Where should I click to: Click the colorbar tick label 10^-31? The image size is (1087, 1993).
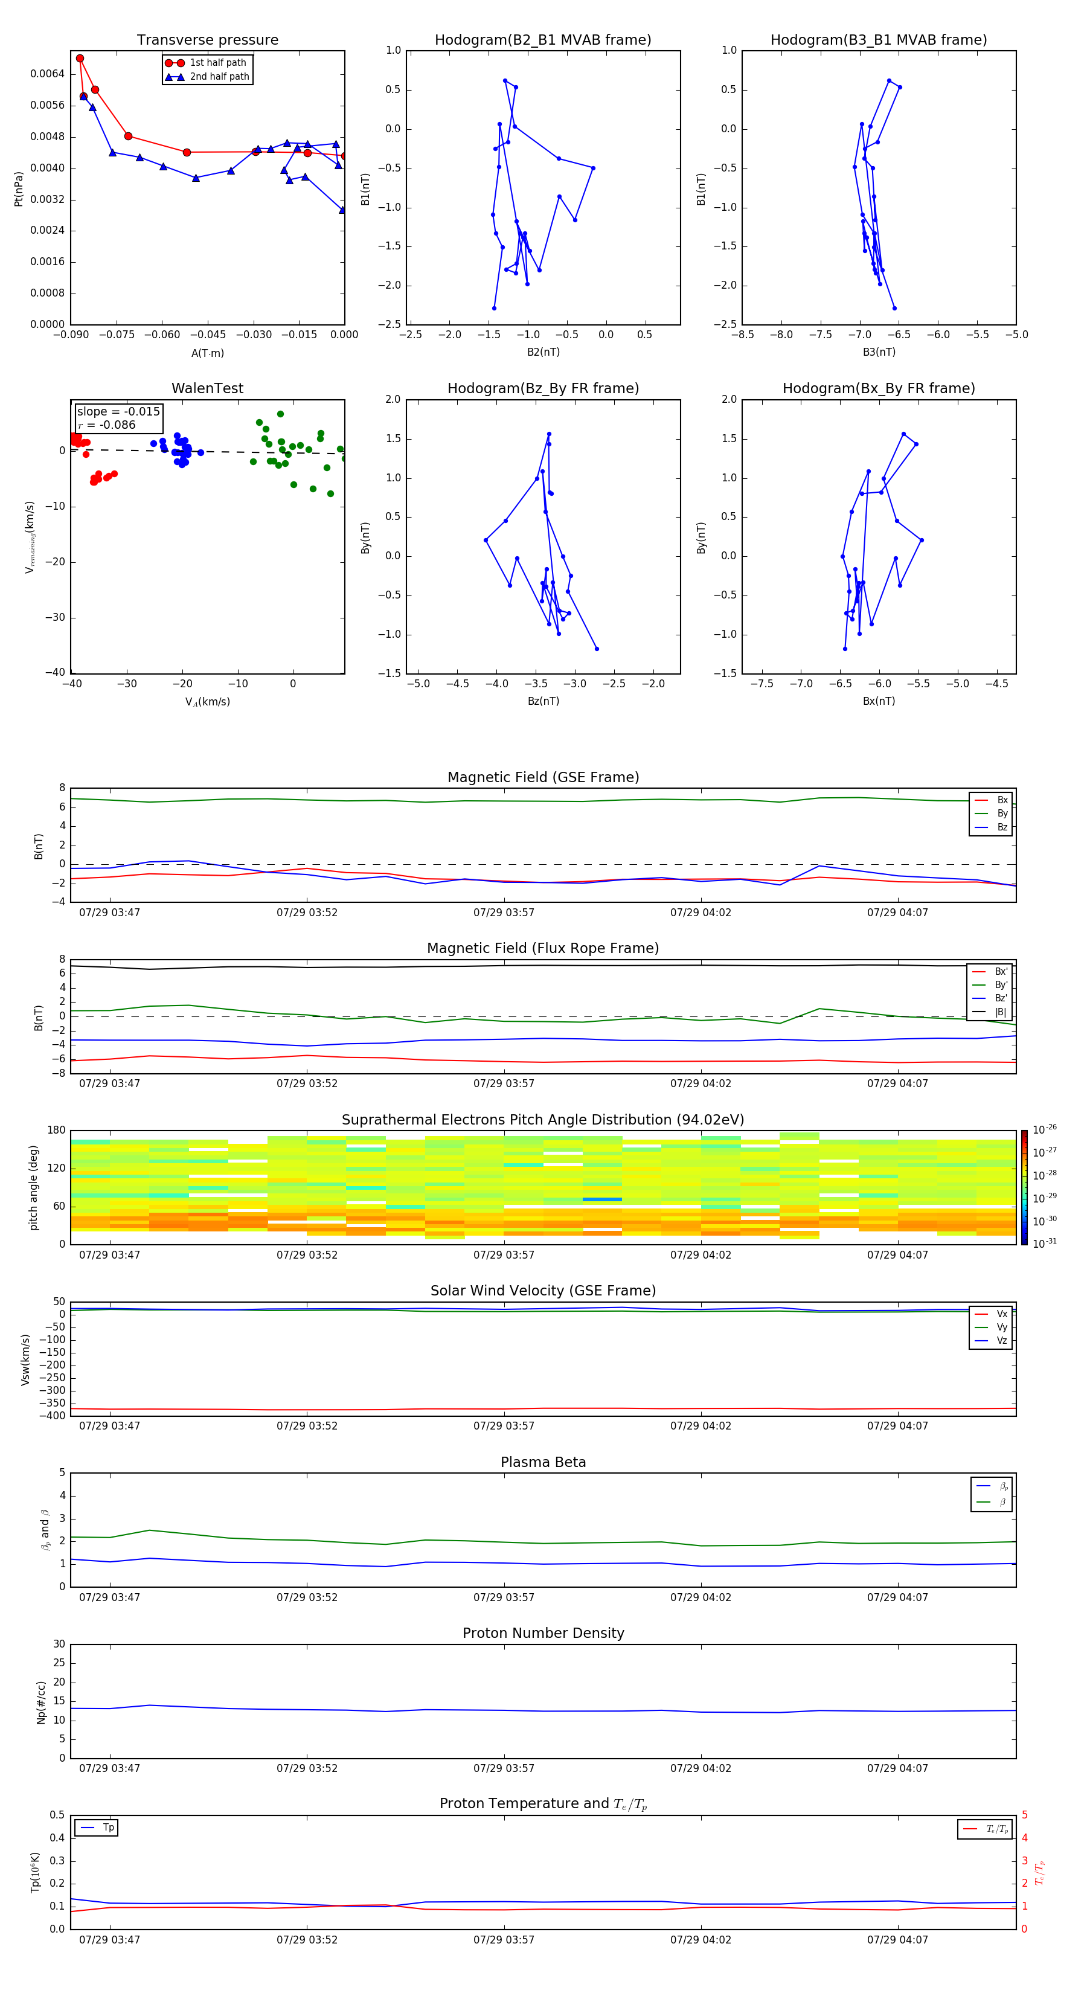tap(1045, 1244)
